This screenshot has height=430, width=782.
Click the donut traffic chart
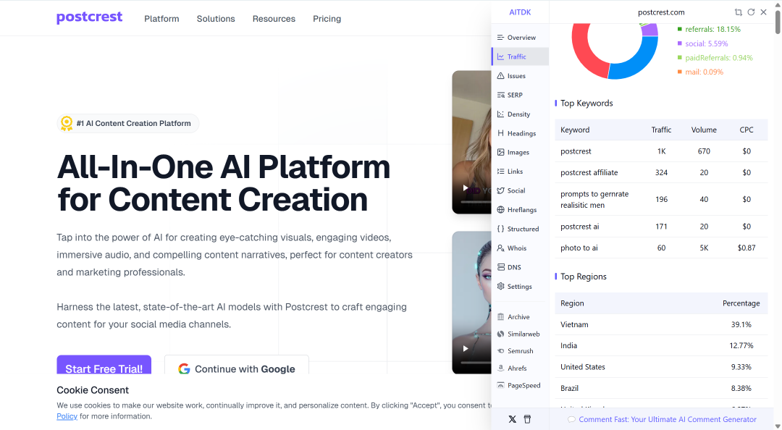click(x=615, y=50)
